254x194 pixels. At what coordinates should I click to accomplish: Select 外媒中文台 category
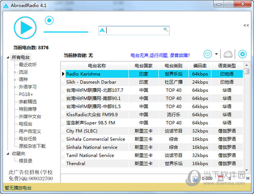30,116
